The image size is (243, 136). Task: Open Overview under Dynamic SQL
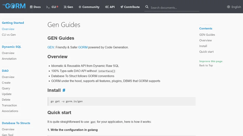[x=8, y=53]
